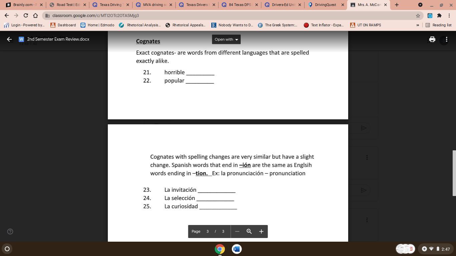This screenshot has height=256, width=456.
Task: Reset zoom with the magnifier icon
Action: (x=249, y=231)
